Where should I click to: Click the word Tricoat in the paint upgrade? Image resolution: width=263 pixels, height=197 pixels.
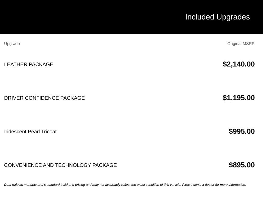tap(49, 132)
